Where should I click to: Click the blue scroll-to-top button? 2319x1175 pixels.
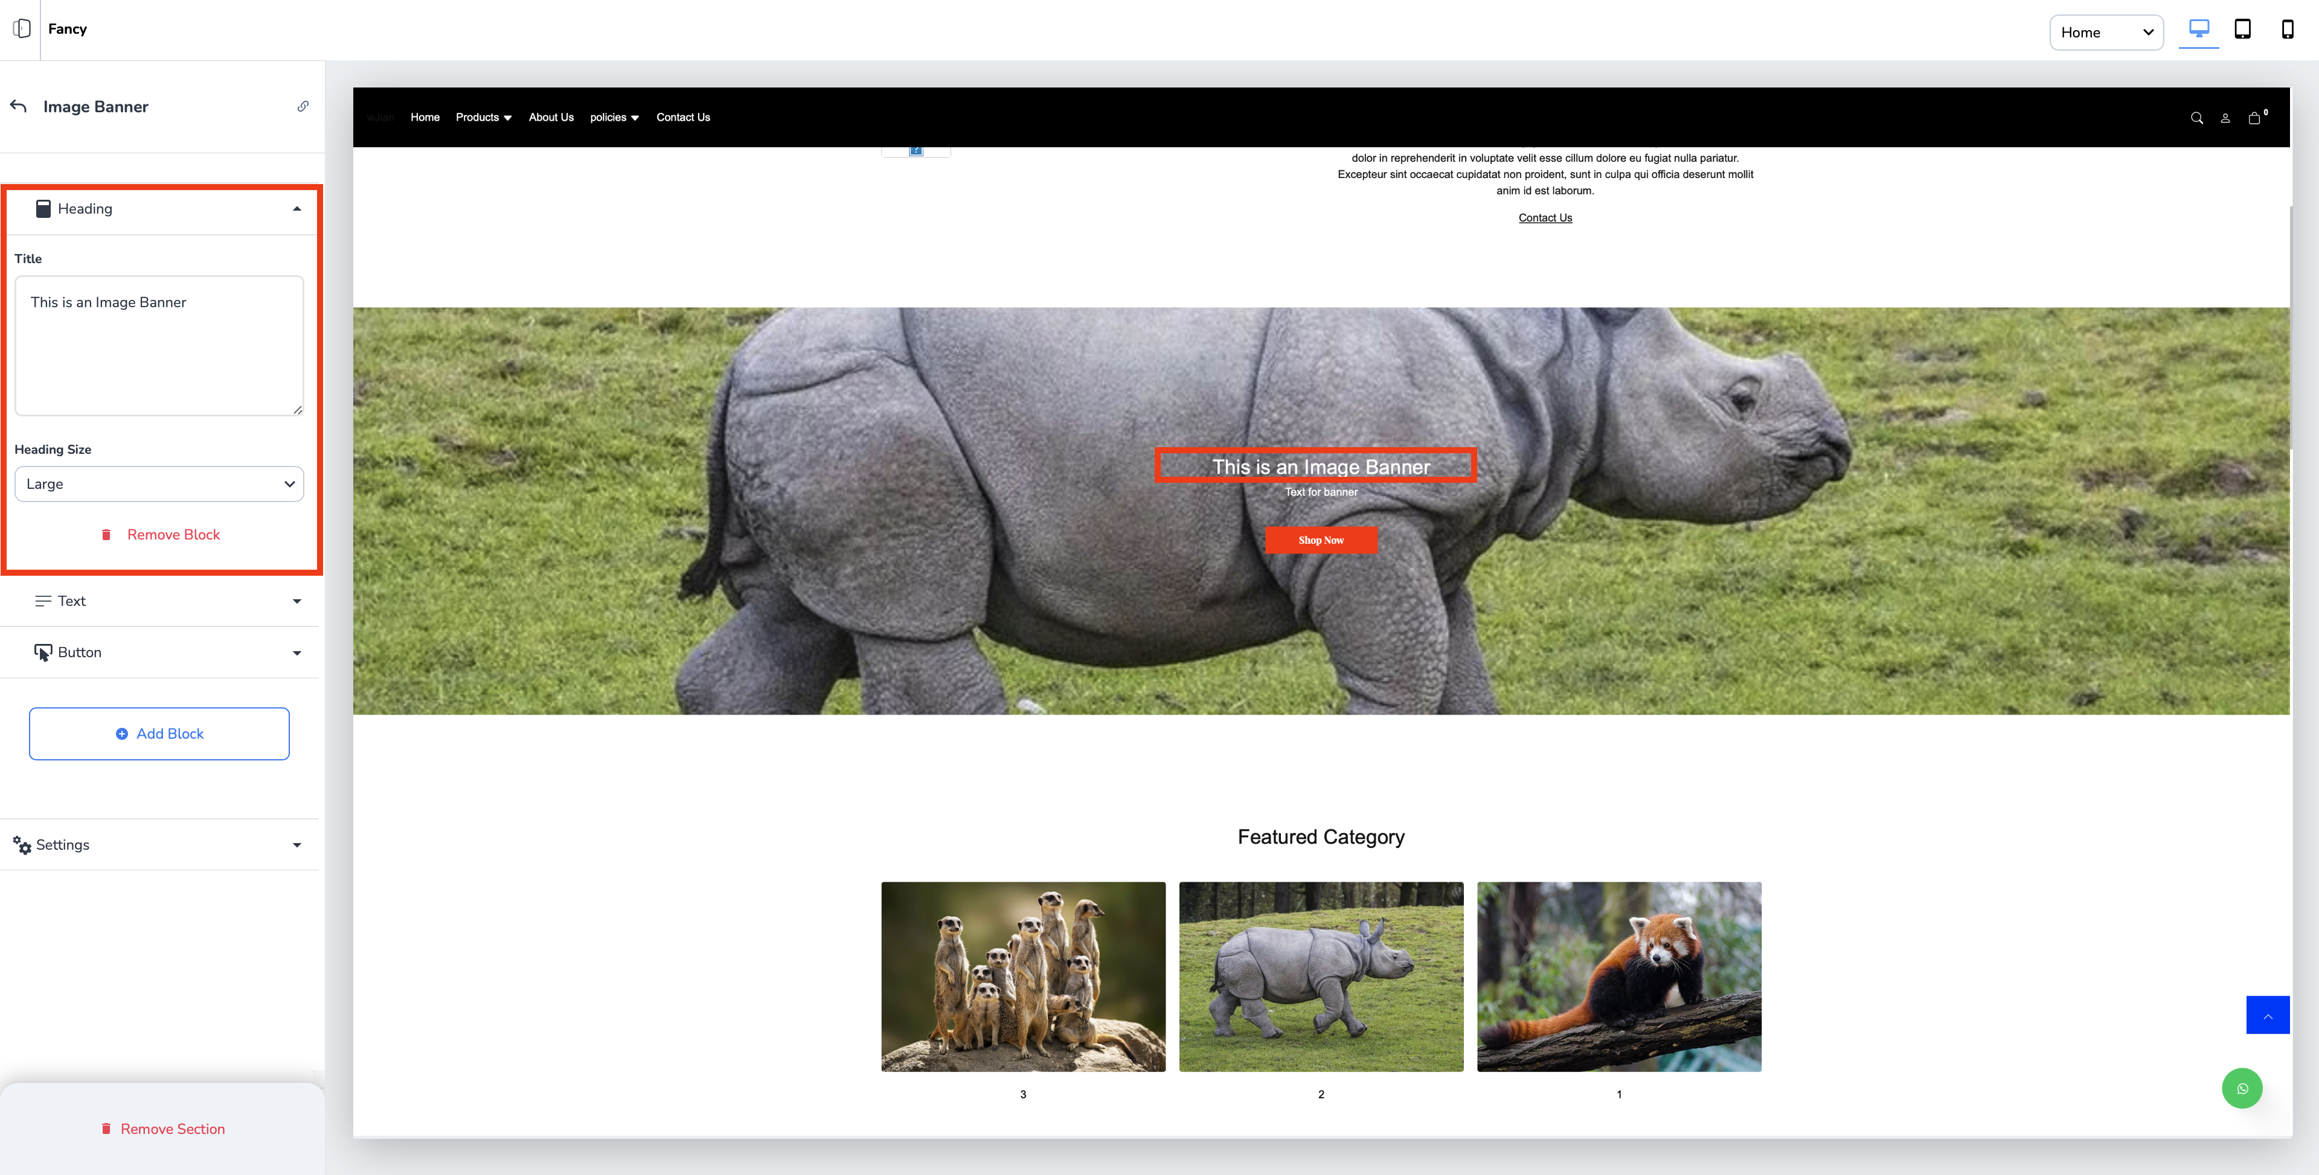pos(2267,1015)
